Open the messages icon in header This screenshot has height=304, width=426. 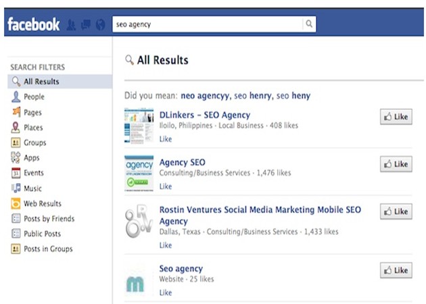86,25
